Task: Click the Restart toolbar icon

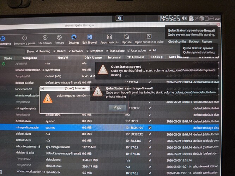Action: coord(59,37)
